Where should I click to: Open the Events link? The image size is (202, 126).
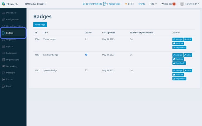tap(142, 4)
